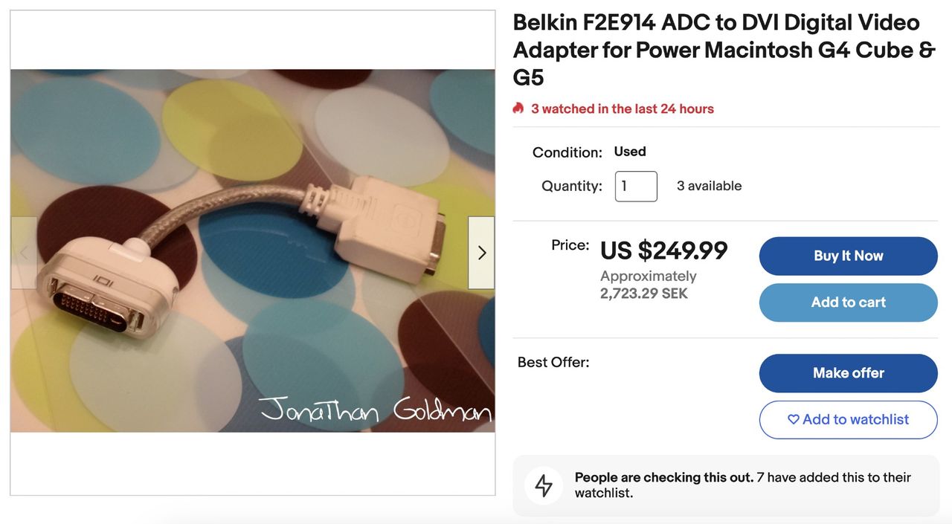952x524 pixels.
Task: Click the Jonathan Goldman watermark on the photo
Action: coord(375,410)
